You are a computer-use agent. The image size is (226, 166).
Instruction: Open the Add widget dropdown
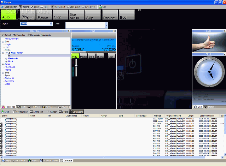(106, 25)
